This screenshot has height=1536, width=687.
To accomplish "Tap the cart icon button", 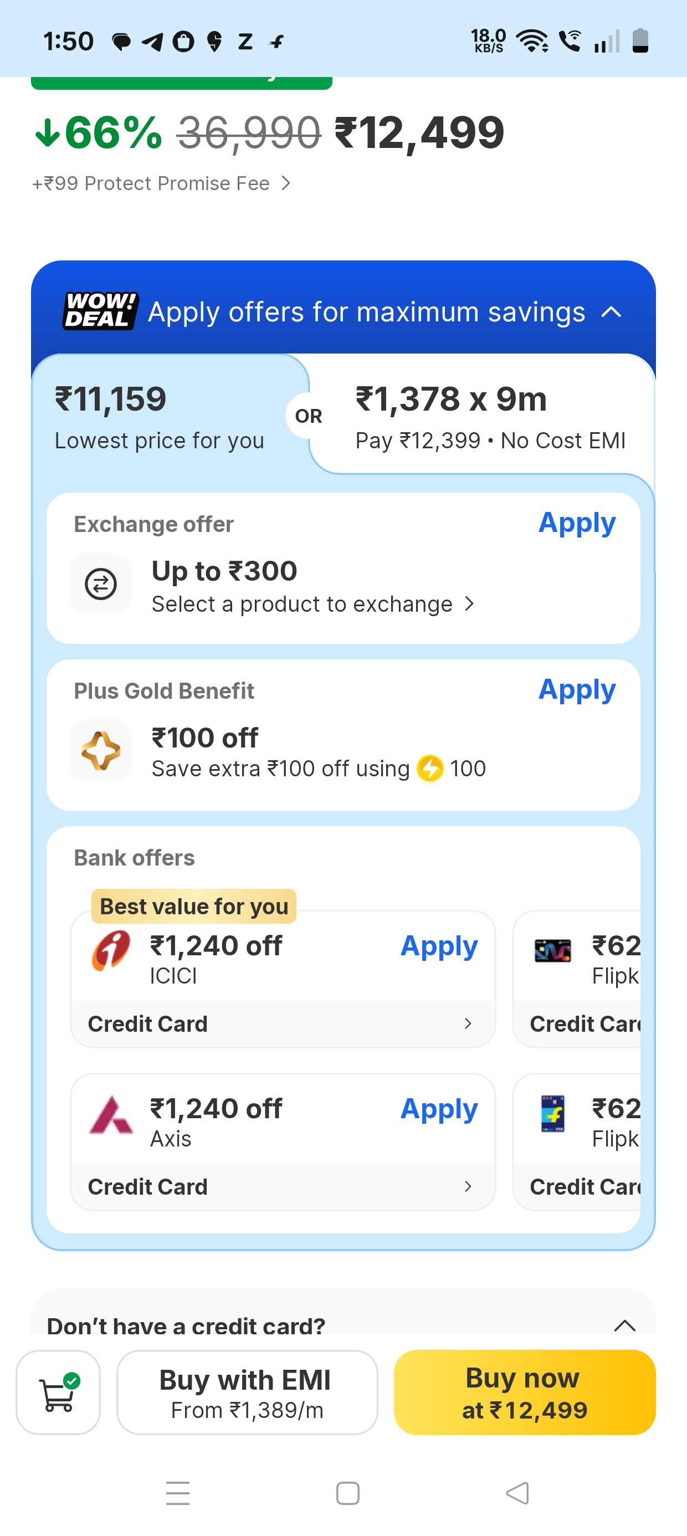I will pos(58,1392).
